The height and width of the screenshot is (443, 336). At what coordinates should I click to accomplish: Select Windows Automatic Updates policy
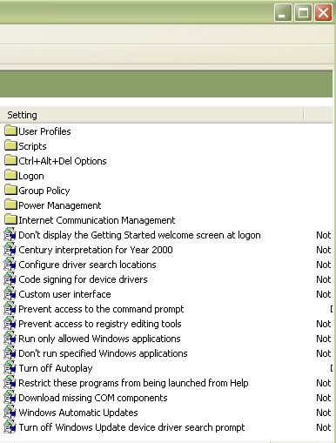tap(78, 413)
